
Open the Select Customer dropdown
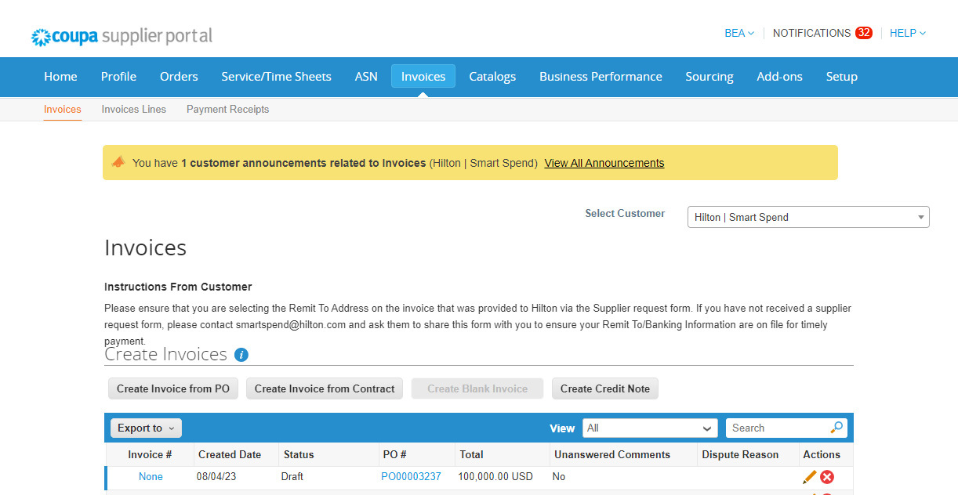coord(807,217)
